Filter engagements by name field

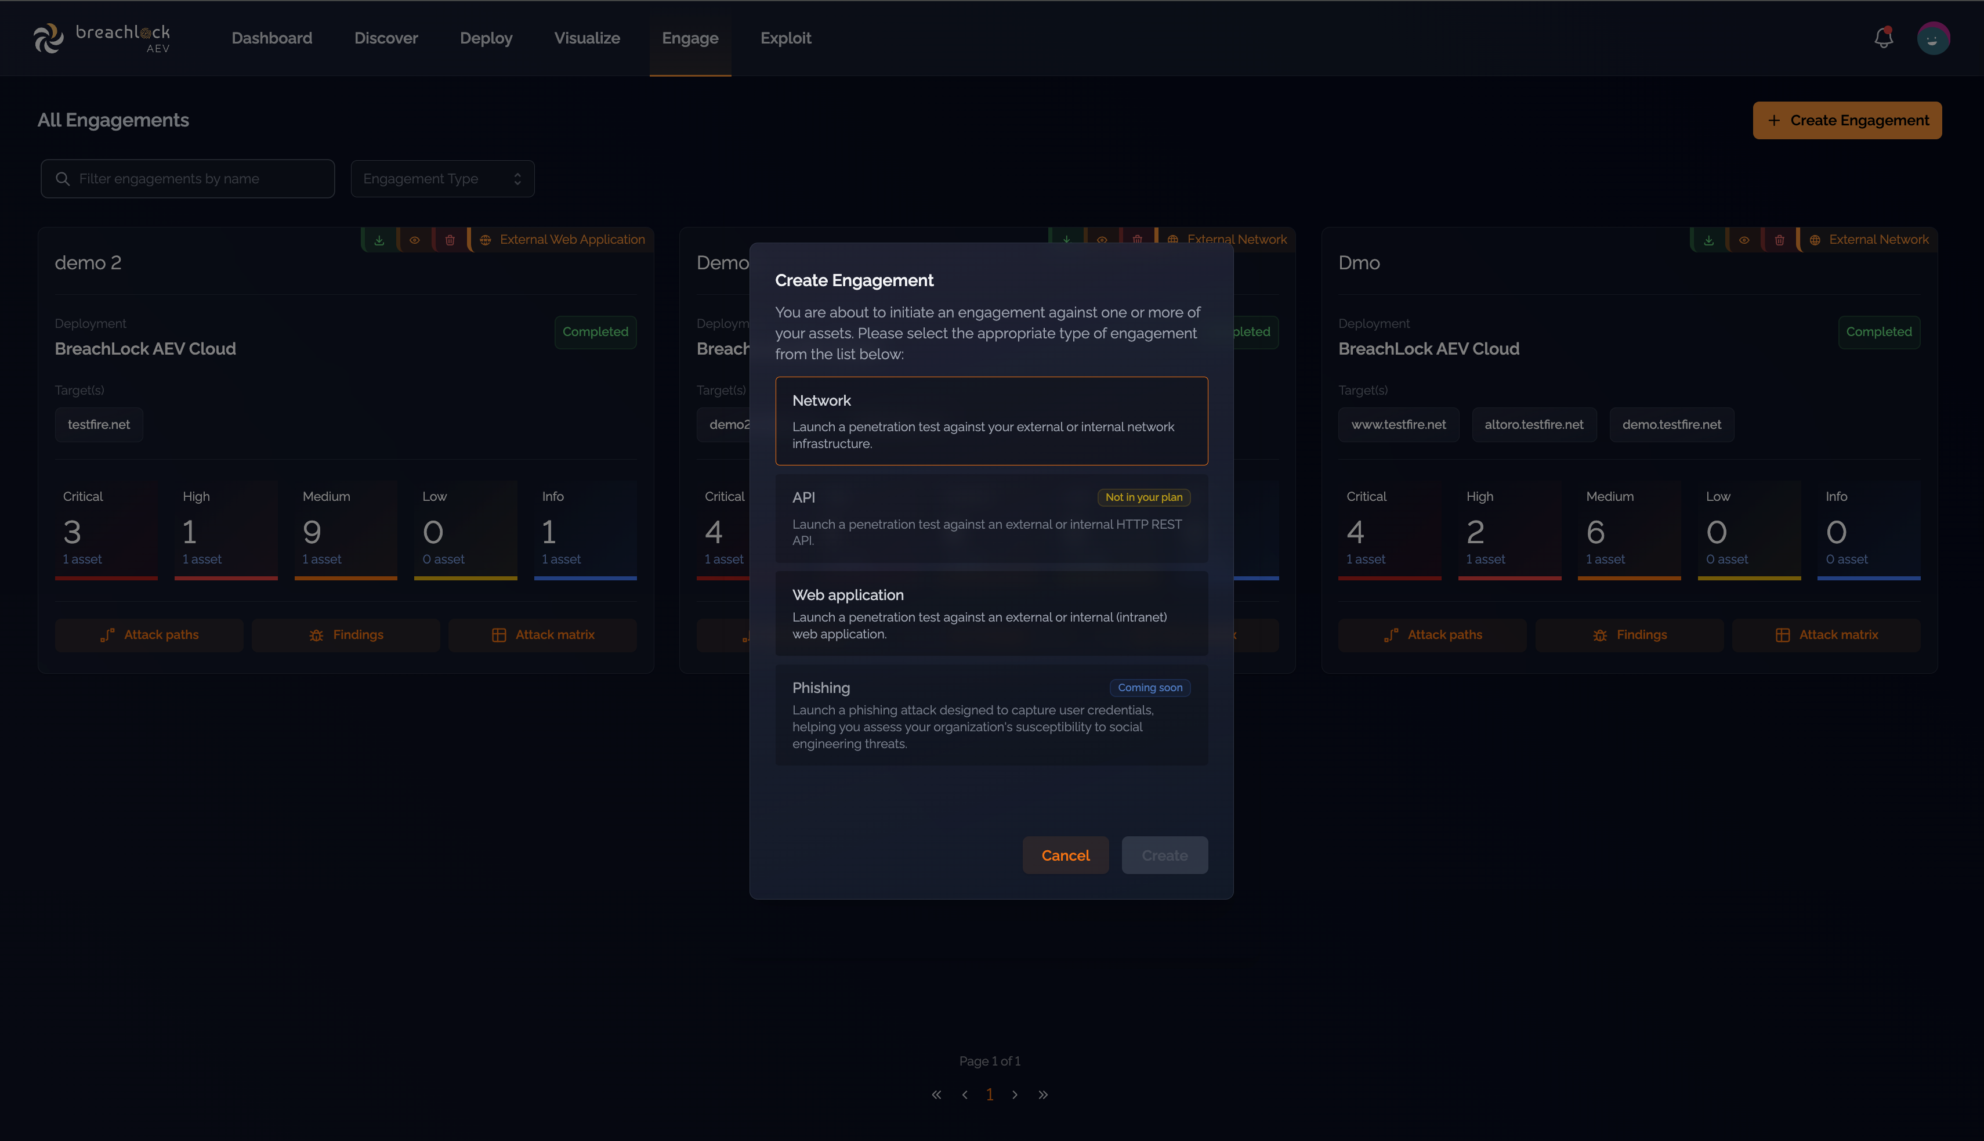point(188,179)
